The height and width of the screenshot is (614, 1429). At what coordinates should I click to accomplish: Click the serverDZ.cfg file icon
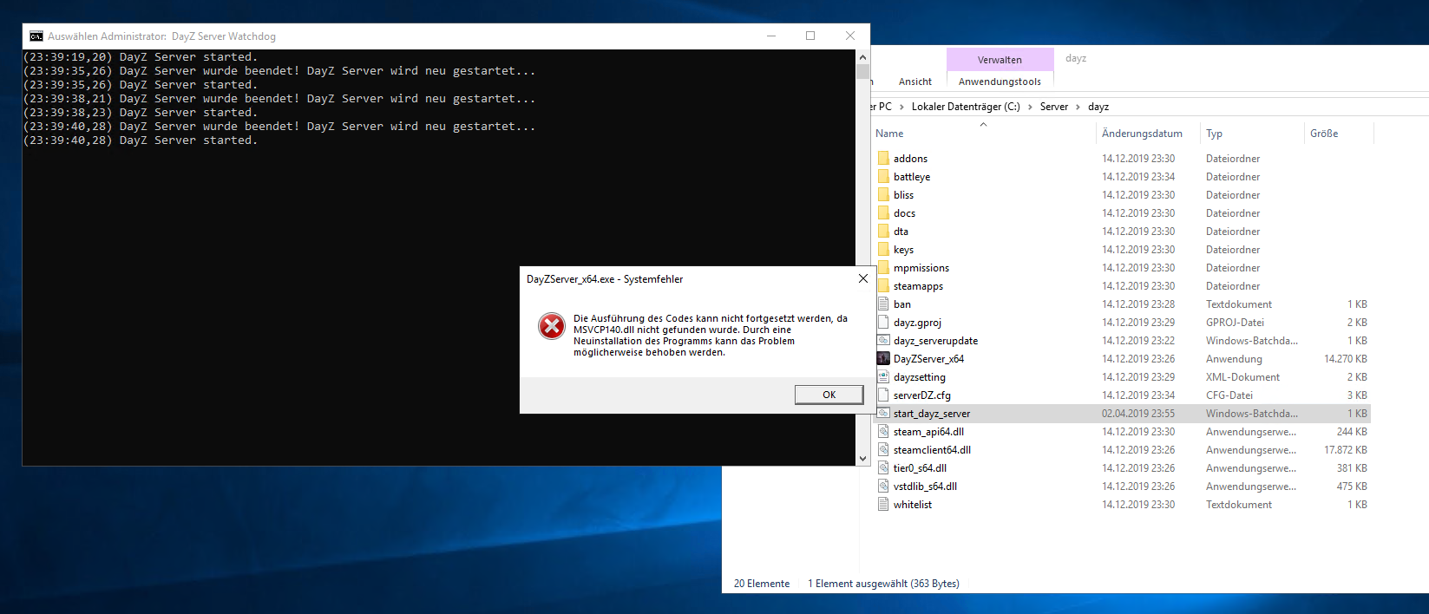(883, 395)
